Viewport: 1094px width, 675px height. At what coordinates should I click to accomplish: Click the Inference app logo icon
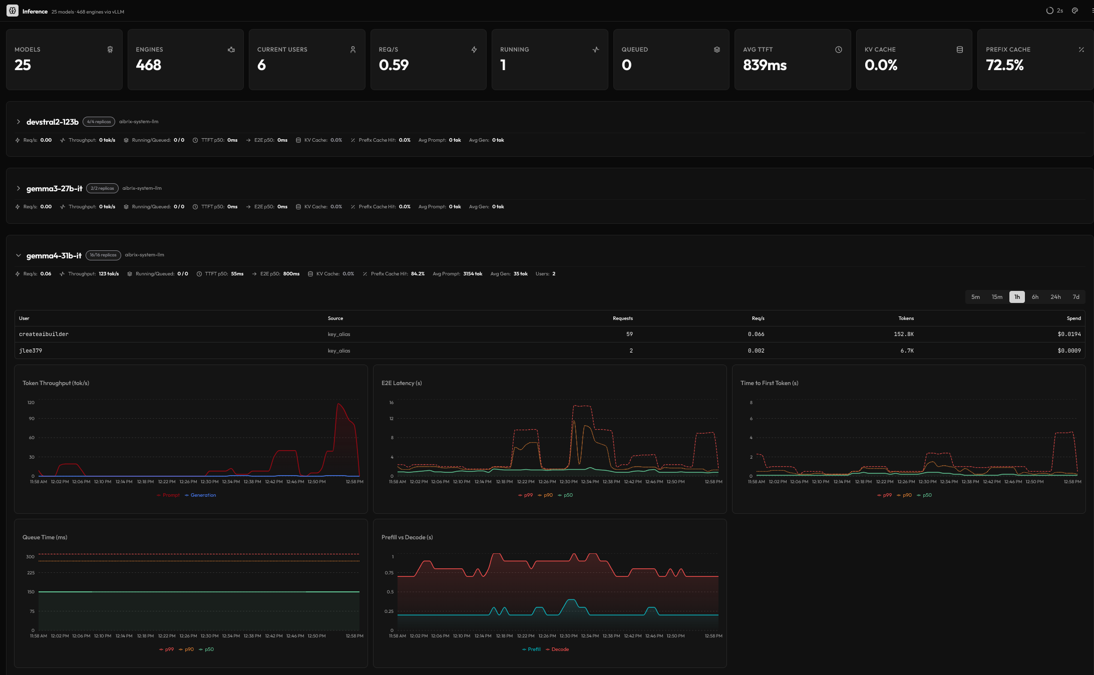tap(13, 11)
